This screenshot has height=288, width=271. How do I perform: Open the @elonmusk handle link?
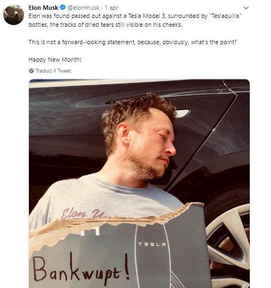[x=83, y=8]
